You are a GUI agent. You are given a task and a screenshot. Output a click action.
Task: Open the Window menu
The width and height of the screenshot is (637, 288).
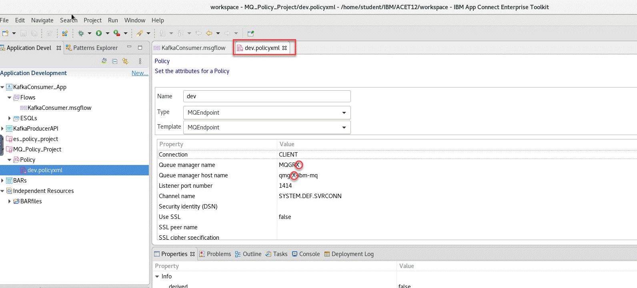click(135, 20)
